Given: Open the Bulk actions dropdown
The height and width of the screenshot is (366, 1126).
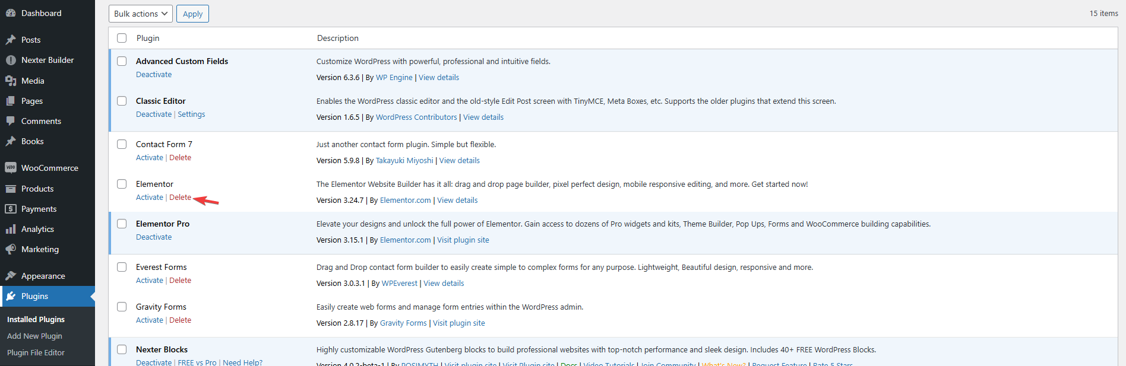Looking at the screenshot, I should click(x=141, y=14).
